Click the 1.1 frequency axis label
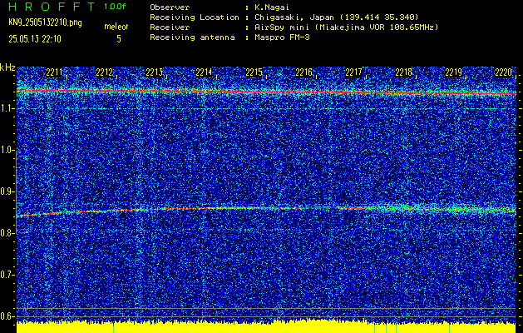 [x=7, y=108]
